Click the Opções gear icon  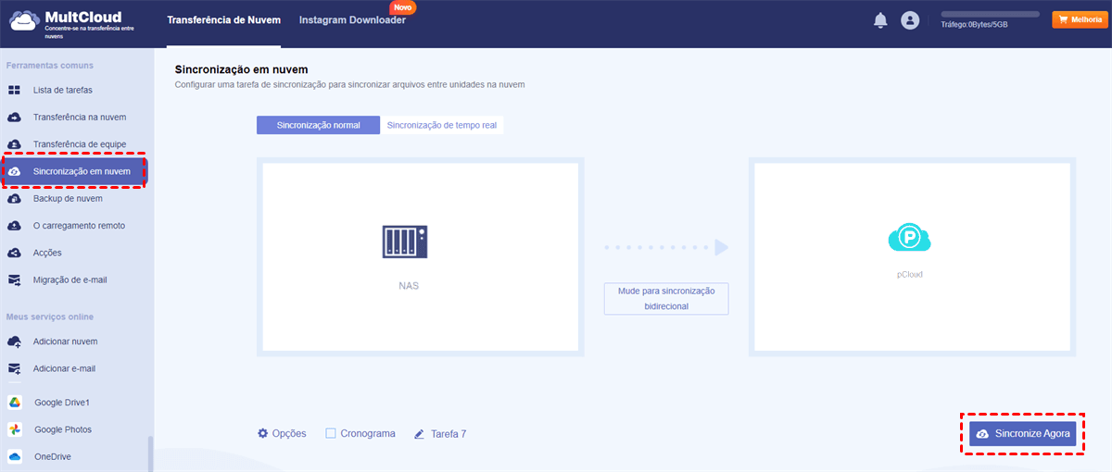point(263,433)
